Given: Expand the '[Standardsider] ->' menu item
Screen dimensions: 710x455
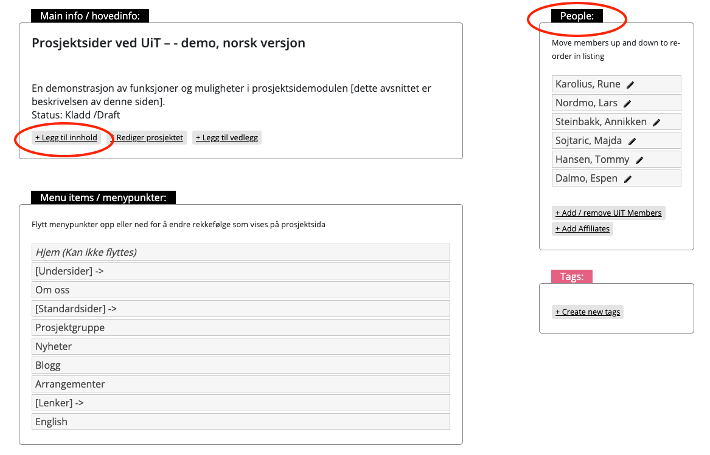Looking at the screenshot, I should pos(240,309).
